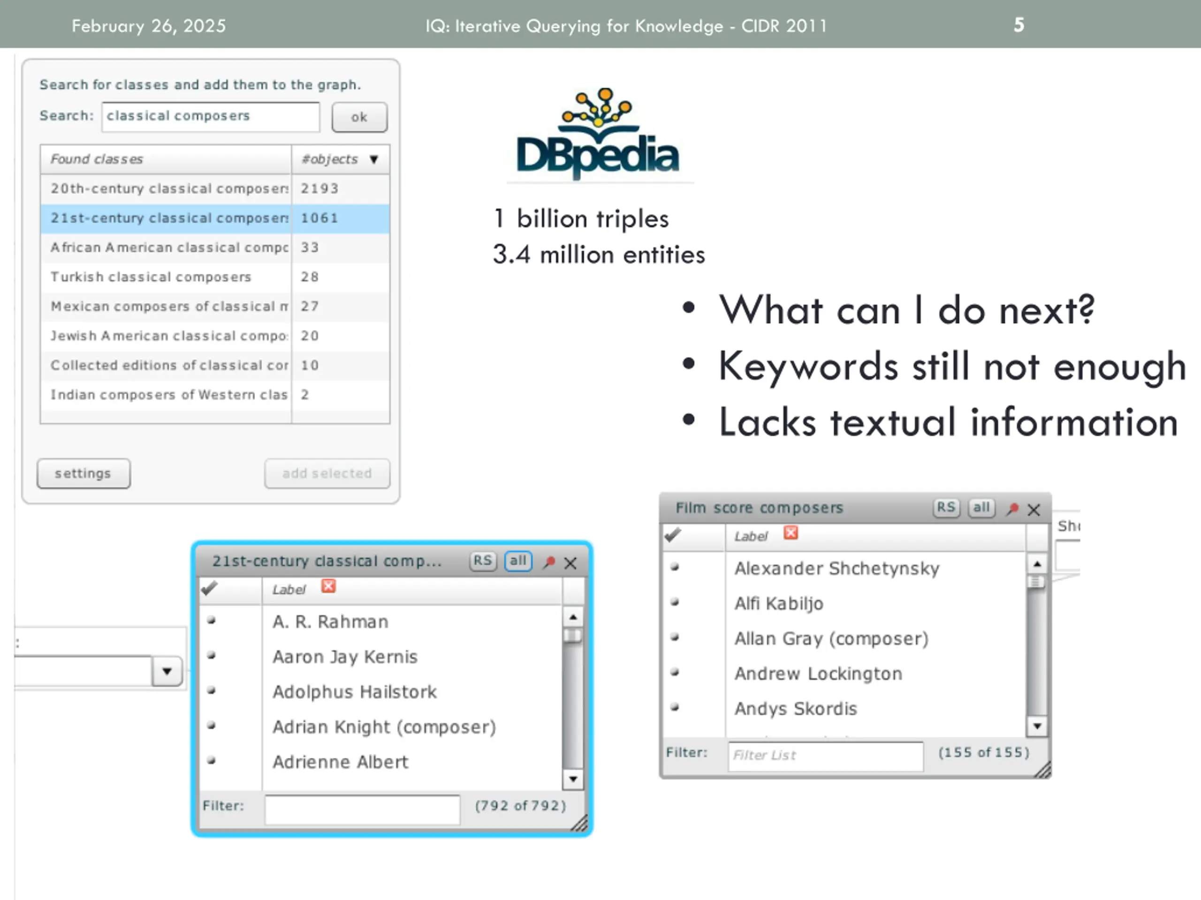Pin the Film score composers window
Image resolution: width=1201 pixels, height=900 pixels.
tap(1012, 510)
